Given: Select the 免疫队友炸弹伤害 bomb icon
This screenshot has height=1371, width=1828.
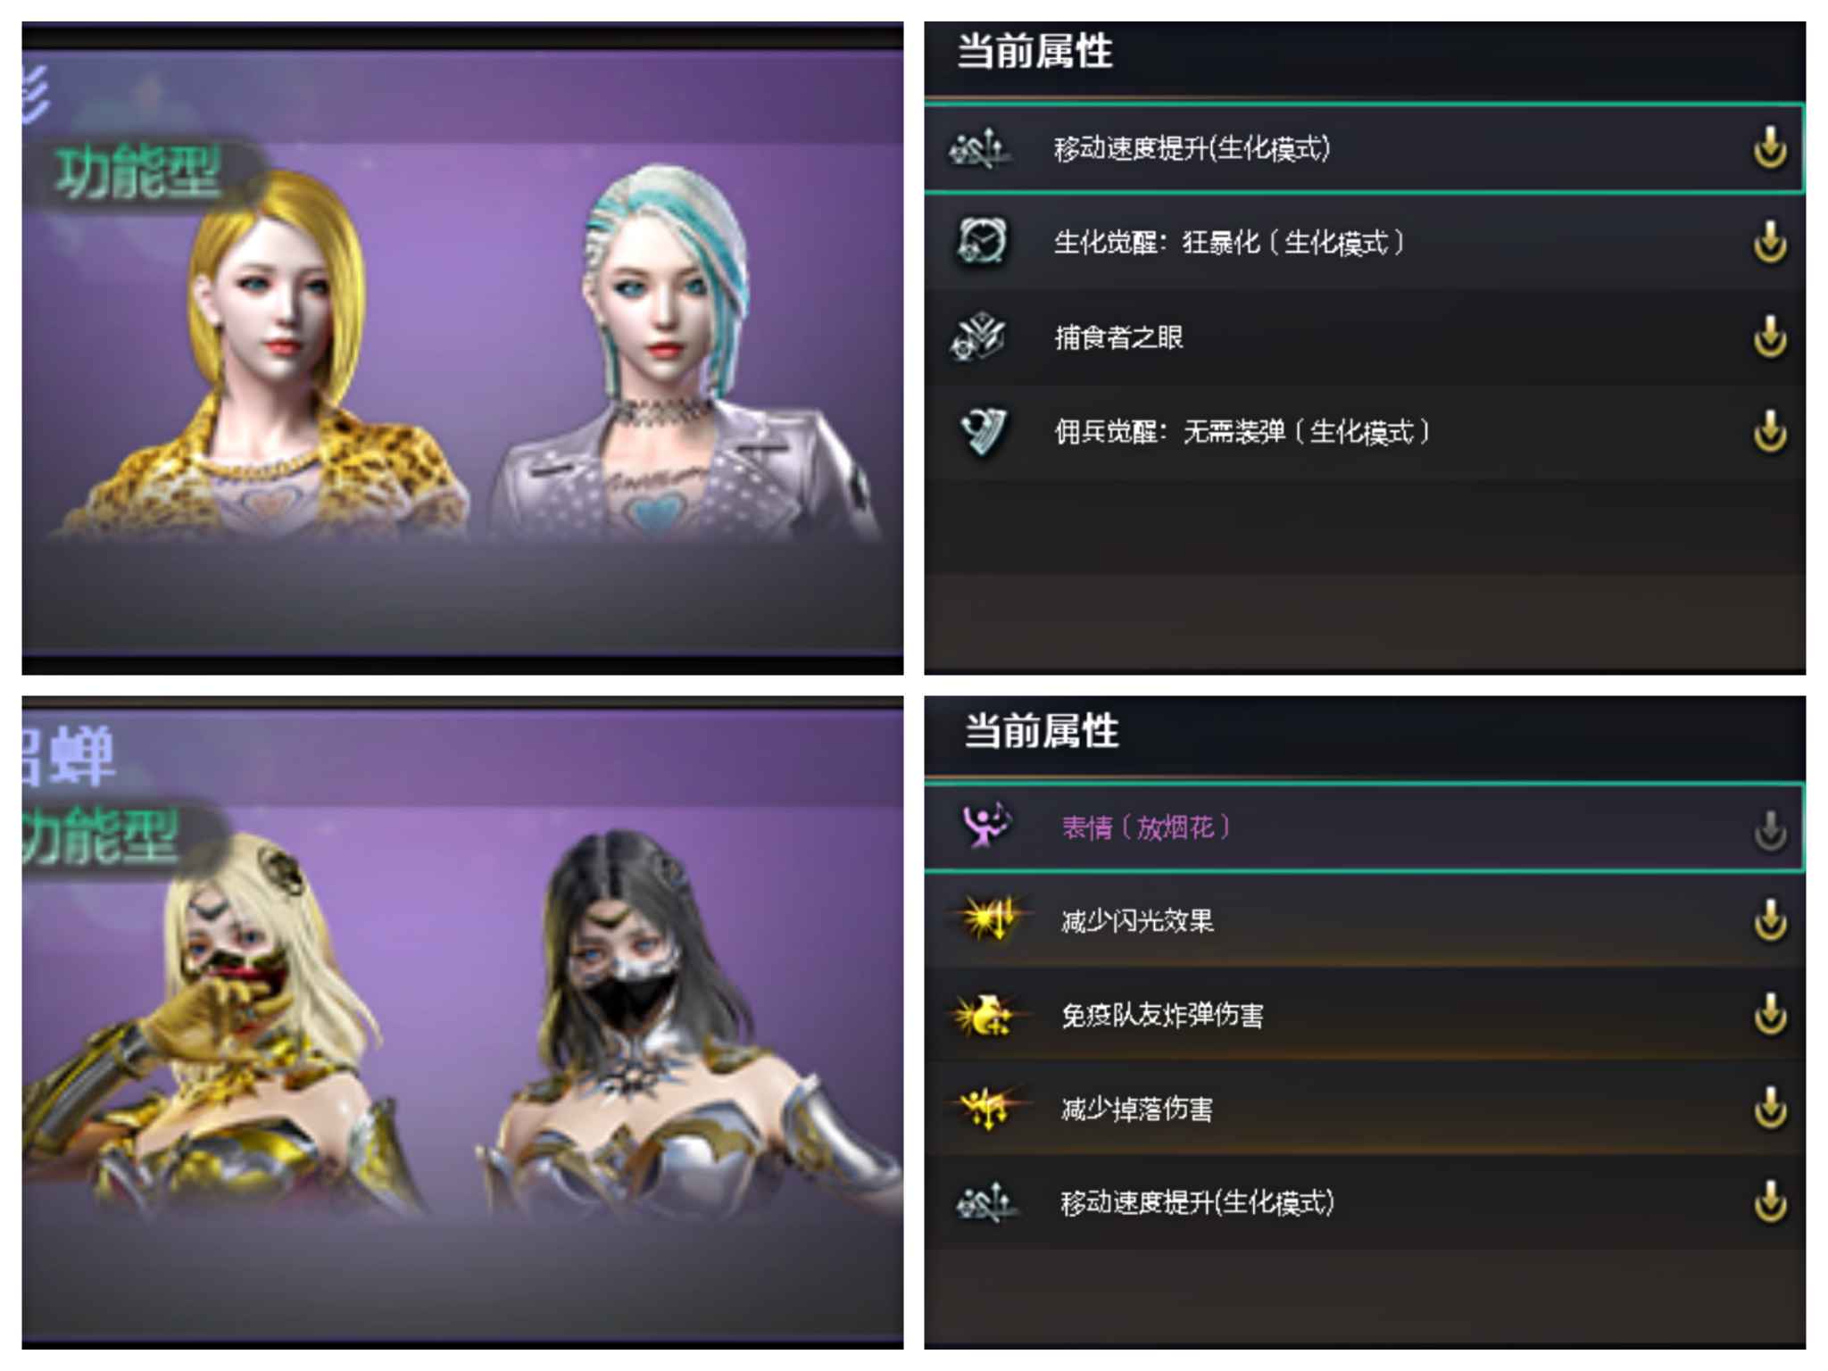Looking at the screenshot, I should point(985,1015).
